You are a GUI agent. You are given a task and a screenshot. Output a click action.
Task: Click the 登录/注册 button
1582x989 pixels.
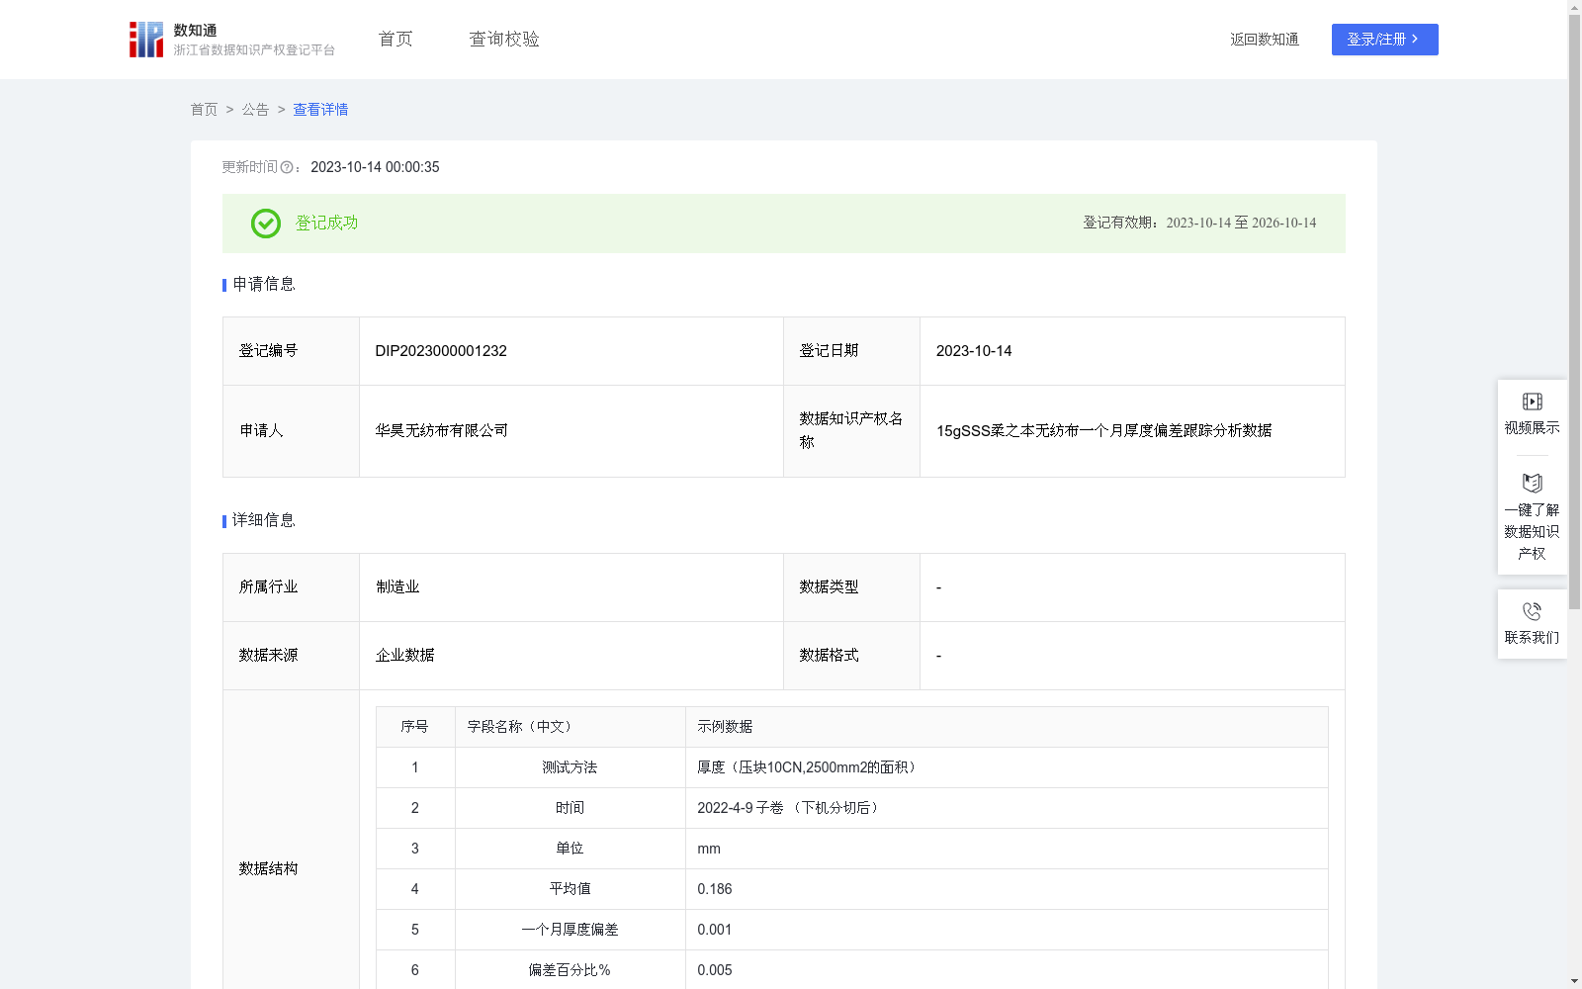click(x=1384, y=40)
